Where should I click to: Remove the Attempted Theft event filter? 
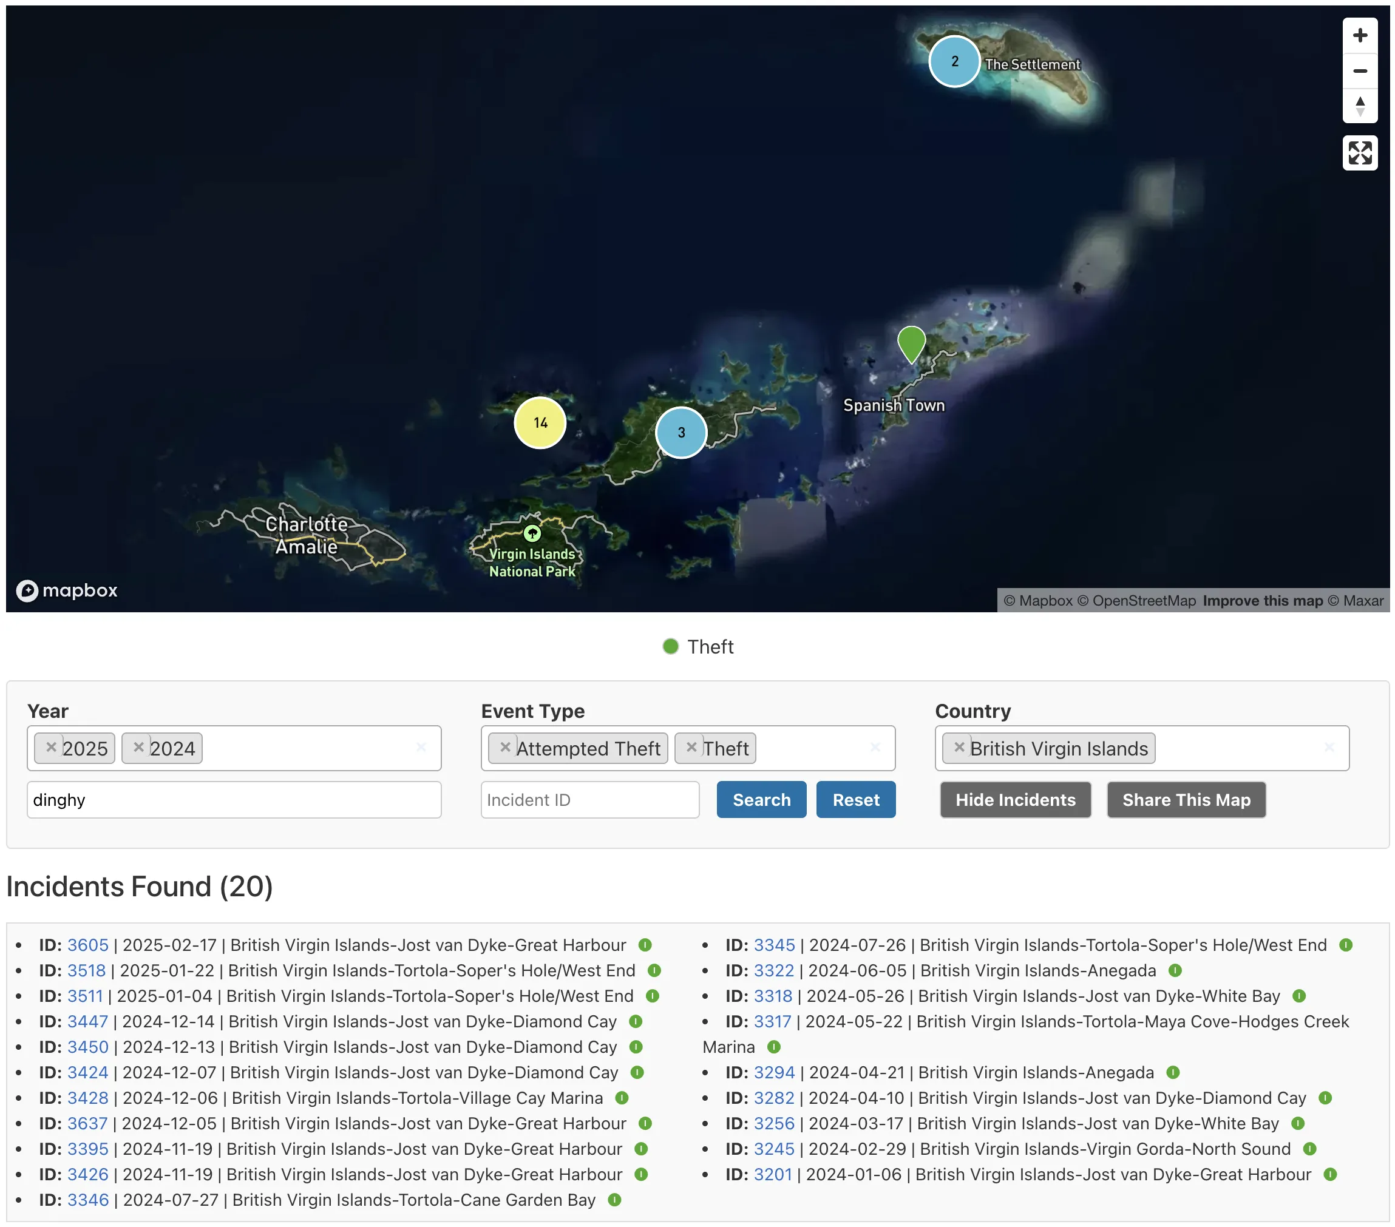coord(505,747)
